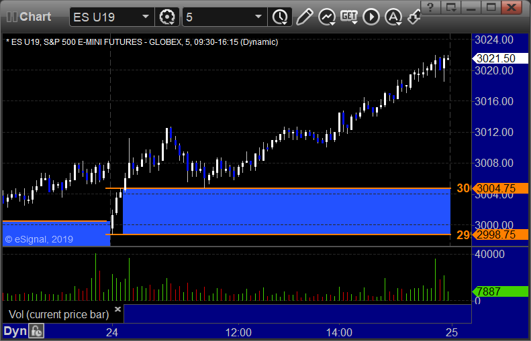Click the 12:00 time axis label
Screen dimensions: 531x341
click(x=238, y=332)
